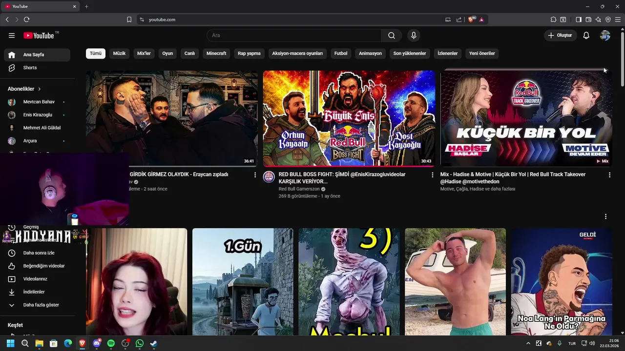Open the YouTube hamburger guide menu

pyautogui.click(x=12, y=36)
